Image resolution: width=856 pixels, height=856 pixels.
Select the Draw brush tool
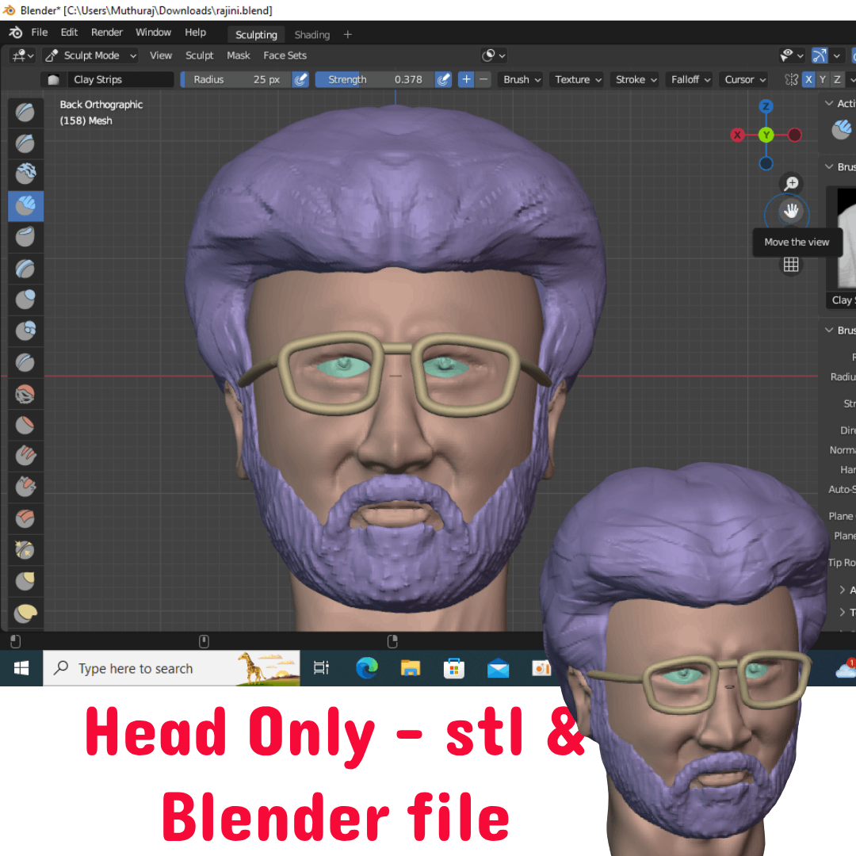[25, 113]
